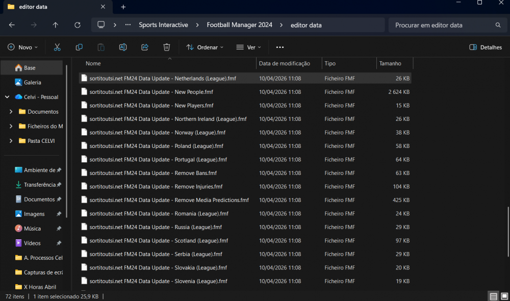Viewport: 510px width, 301px height.
Task: Select Northern Ireland (League).fmf file
Action: (245, 119)
